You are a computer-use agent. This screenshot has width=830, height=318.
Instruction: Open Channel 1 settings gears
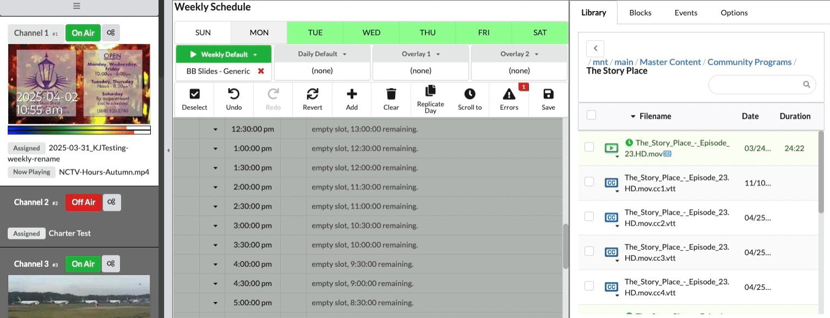click(x=111, y=33)
